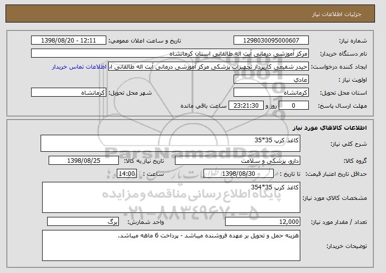Click the نام دستگاه خریدار field
Image resolution: width=386 pixels, height=273 pixels.
(170, 54)
